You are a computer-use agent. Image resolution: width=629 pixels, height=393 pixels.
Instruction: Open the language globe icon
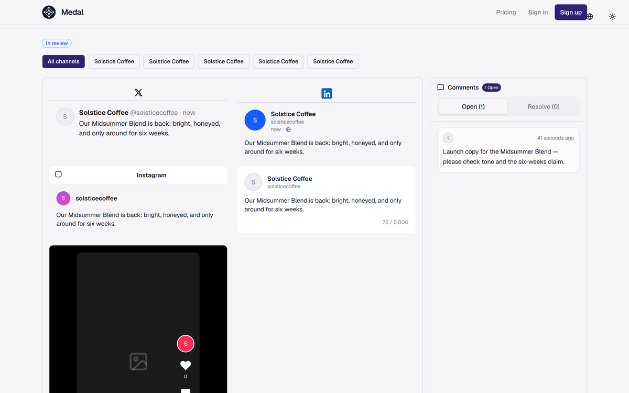pyautogui.click(x=590, y=17)
